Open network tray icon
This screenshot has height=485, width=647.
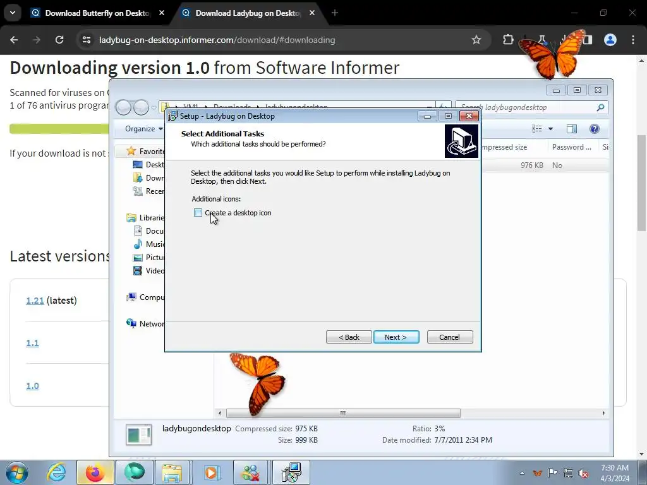tap(568, 473)
